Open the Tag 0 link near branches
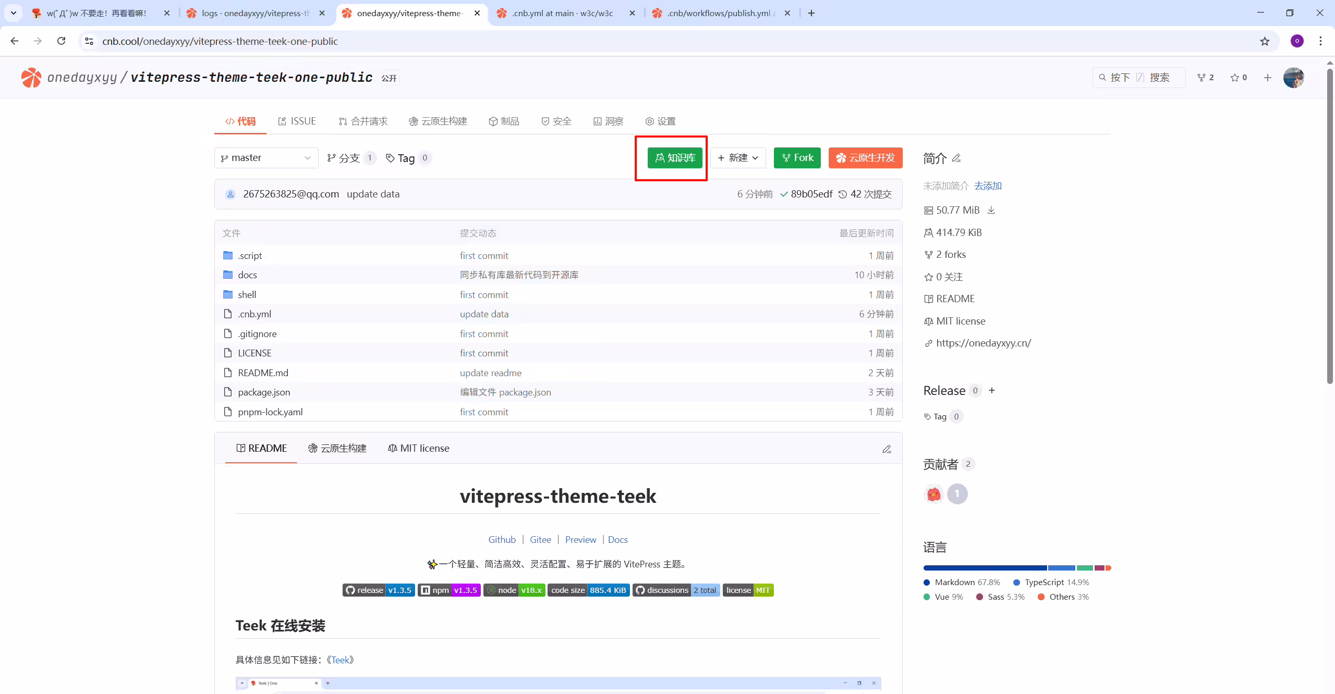Viewport: 1335px width, 694px height. tap(408, 158)
